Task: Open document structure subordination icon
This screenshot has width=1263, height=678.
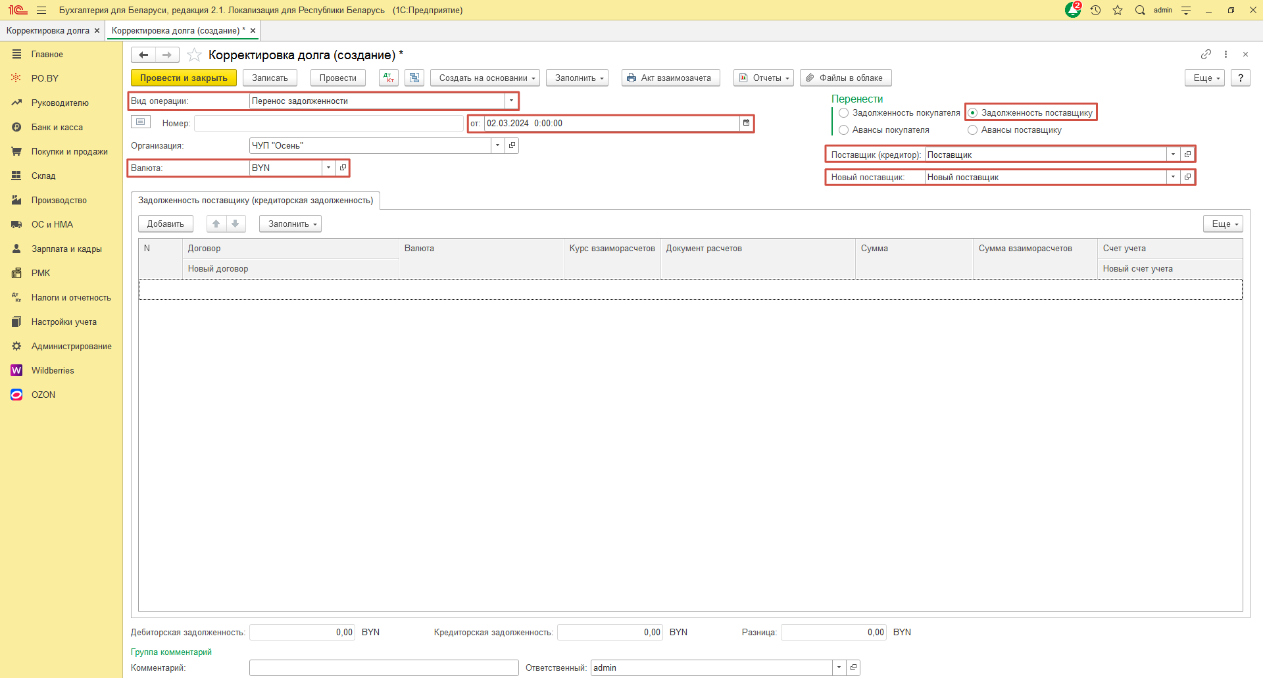Action: click(x=414, y=78)
